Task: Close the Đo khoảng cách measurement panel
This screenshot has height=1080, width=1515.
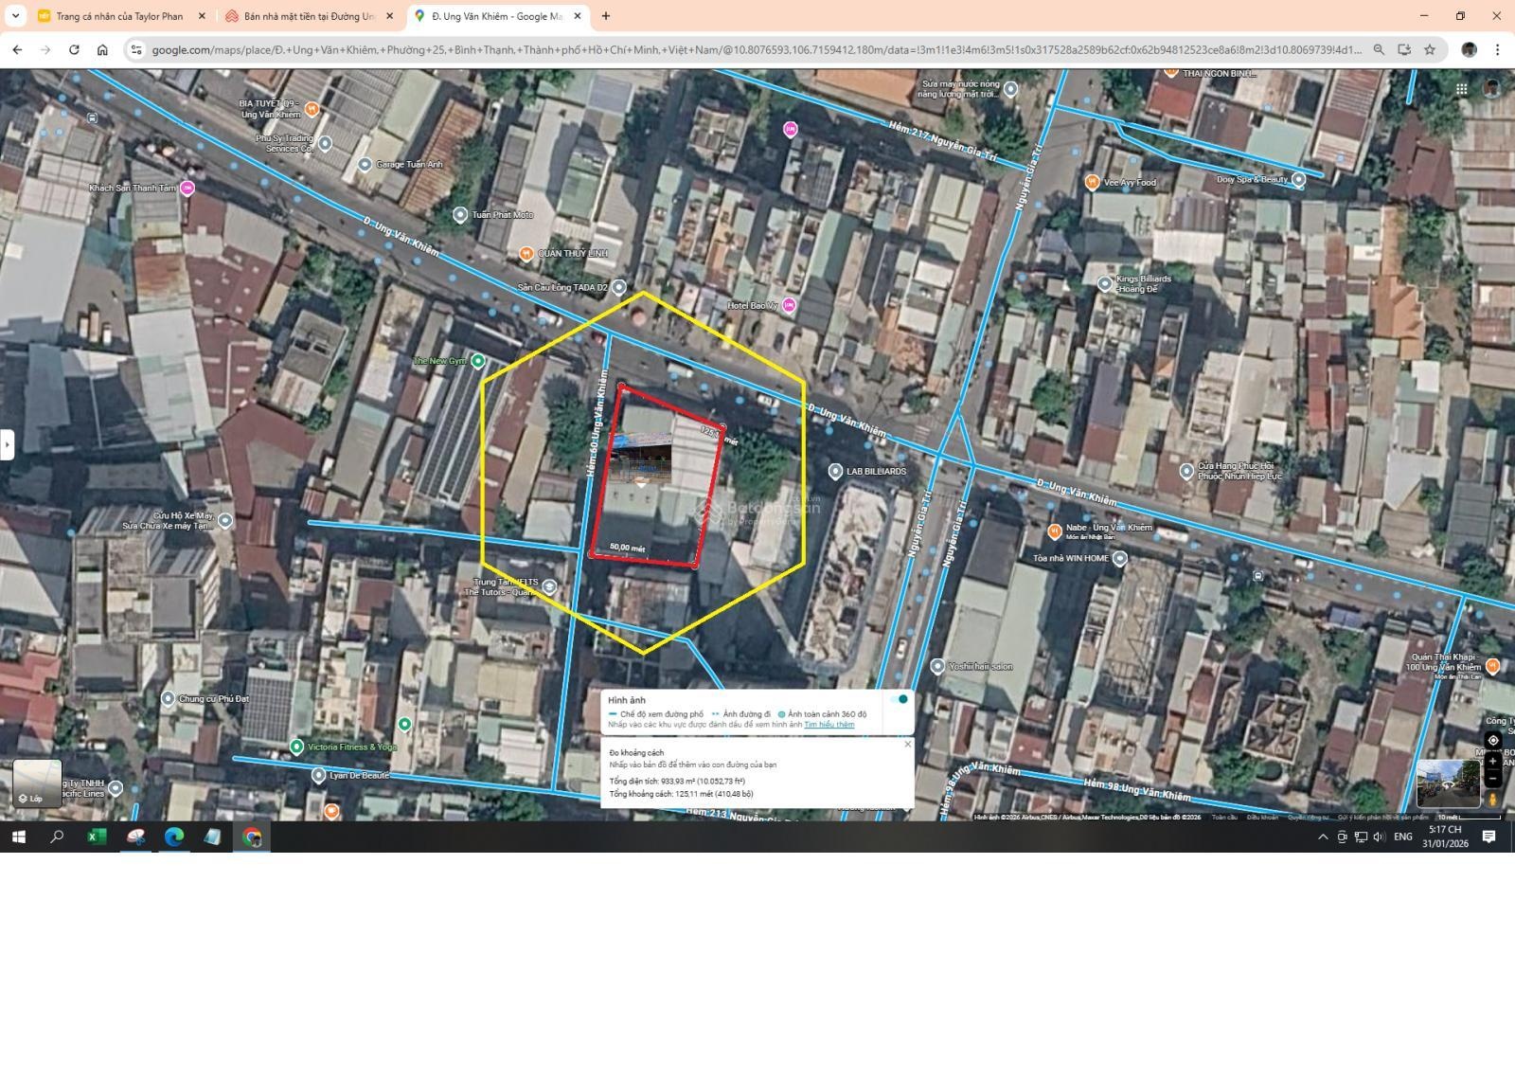Action: [907, 745]
